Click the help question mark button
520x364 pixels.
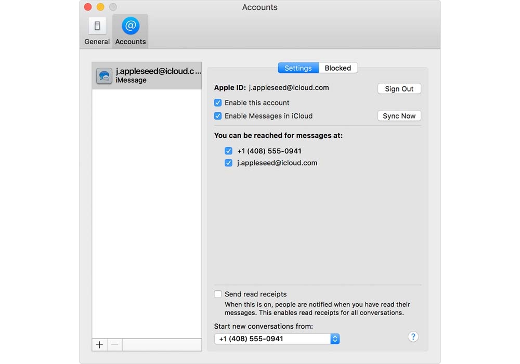pyautogui.click(x=413, y=337)
